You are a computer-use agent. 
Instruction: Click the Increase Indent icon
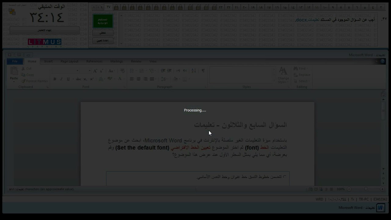(x=169, y=71)
